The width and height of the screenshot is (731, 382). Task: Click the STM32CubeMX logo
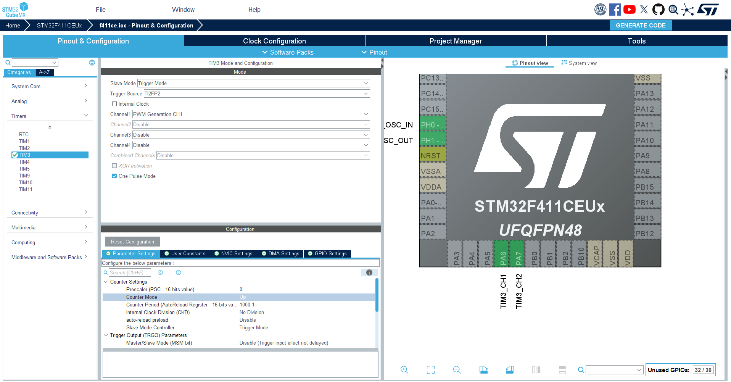click(15, 10)
